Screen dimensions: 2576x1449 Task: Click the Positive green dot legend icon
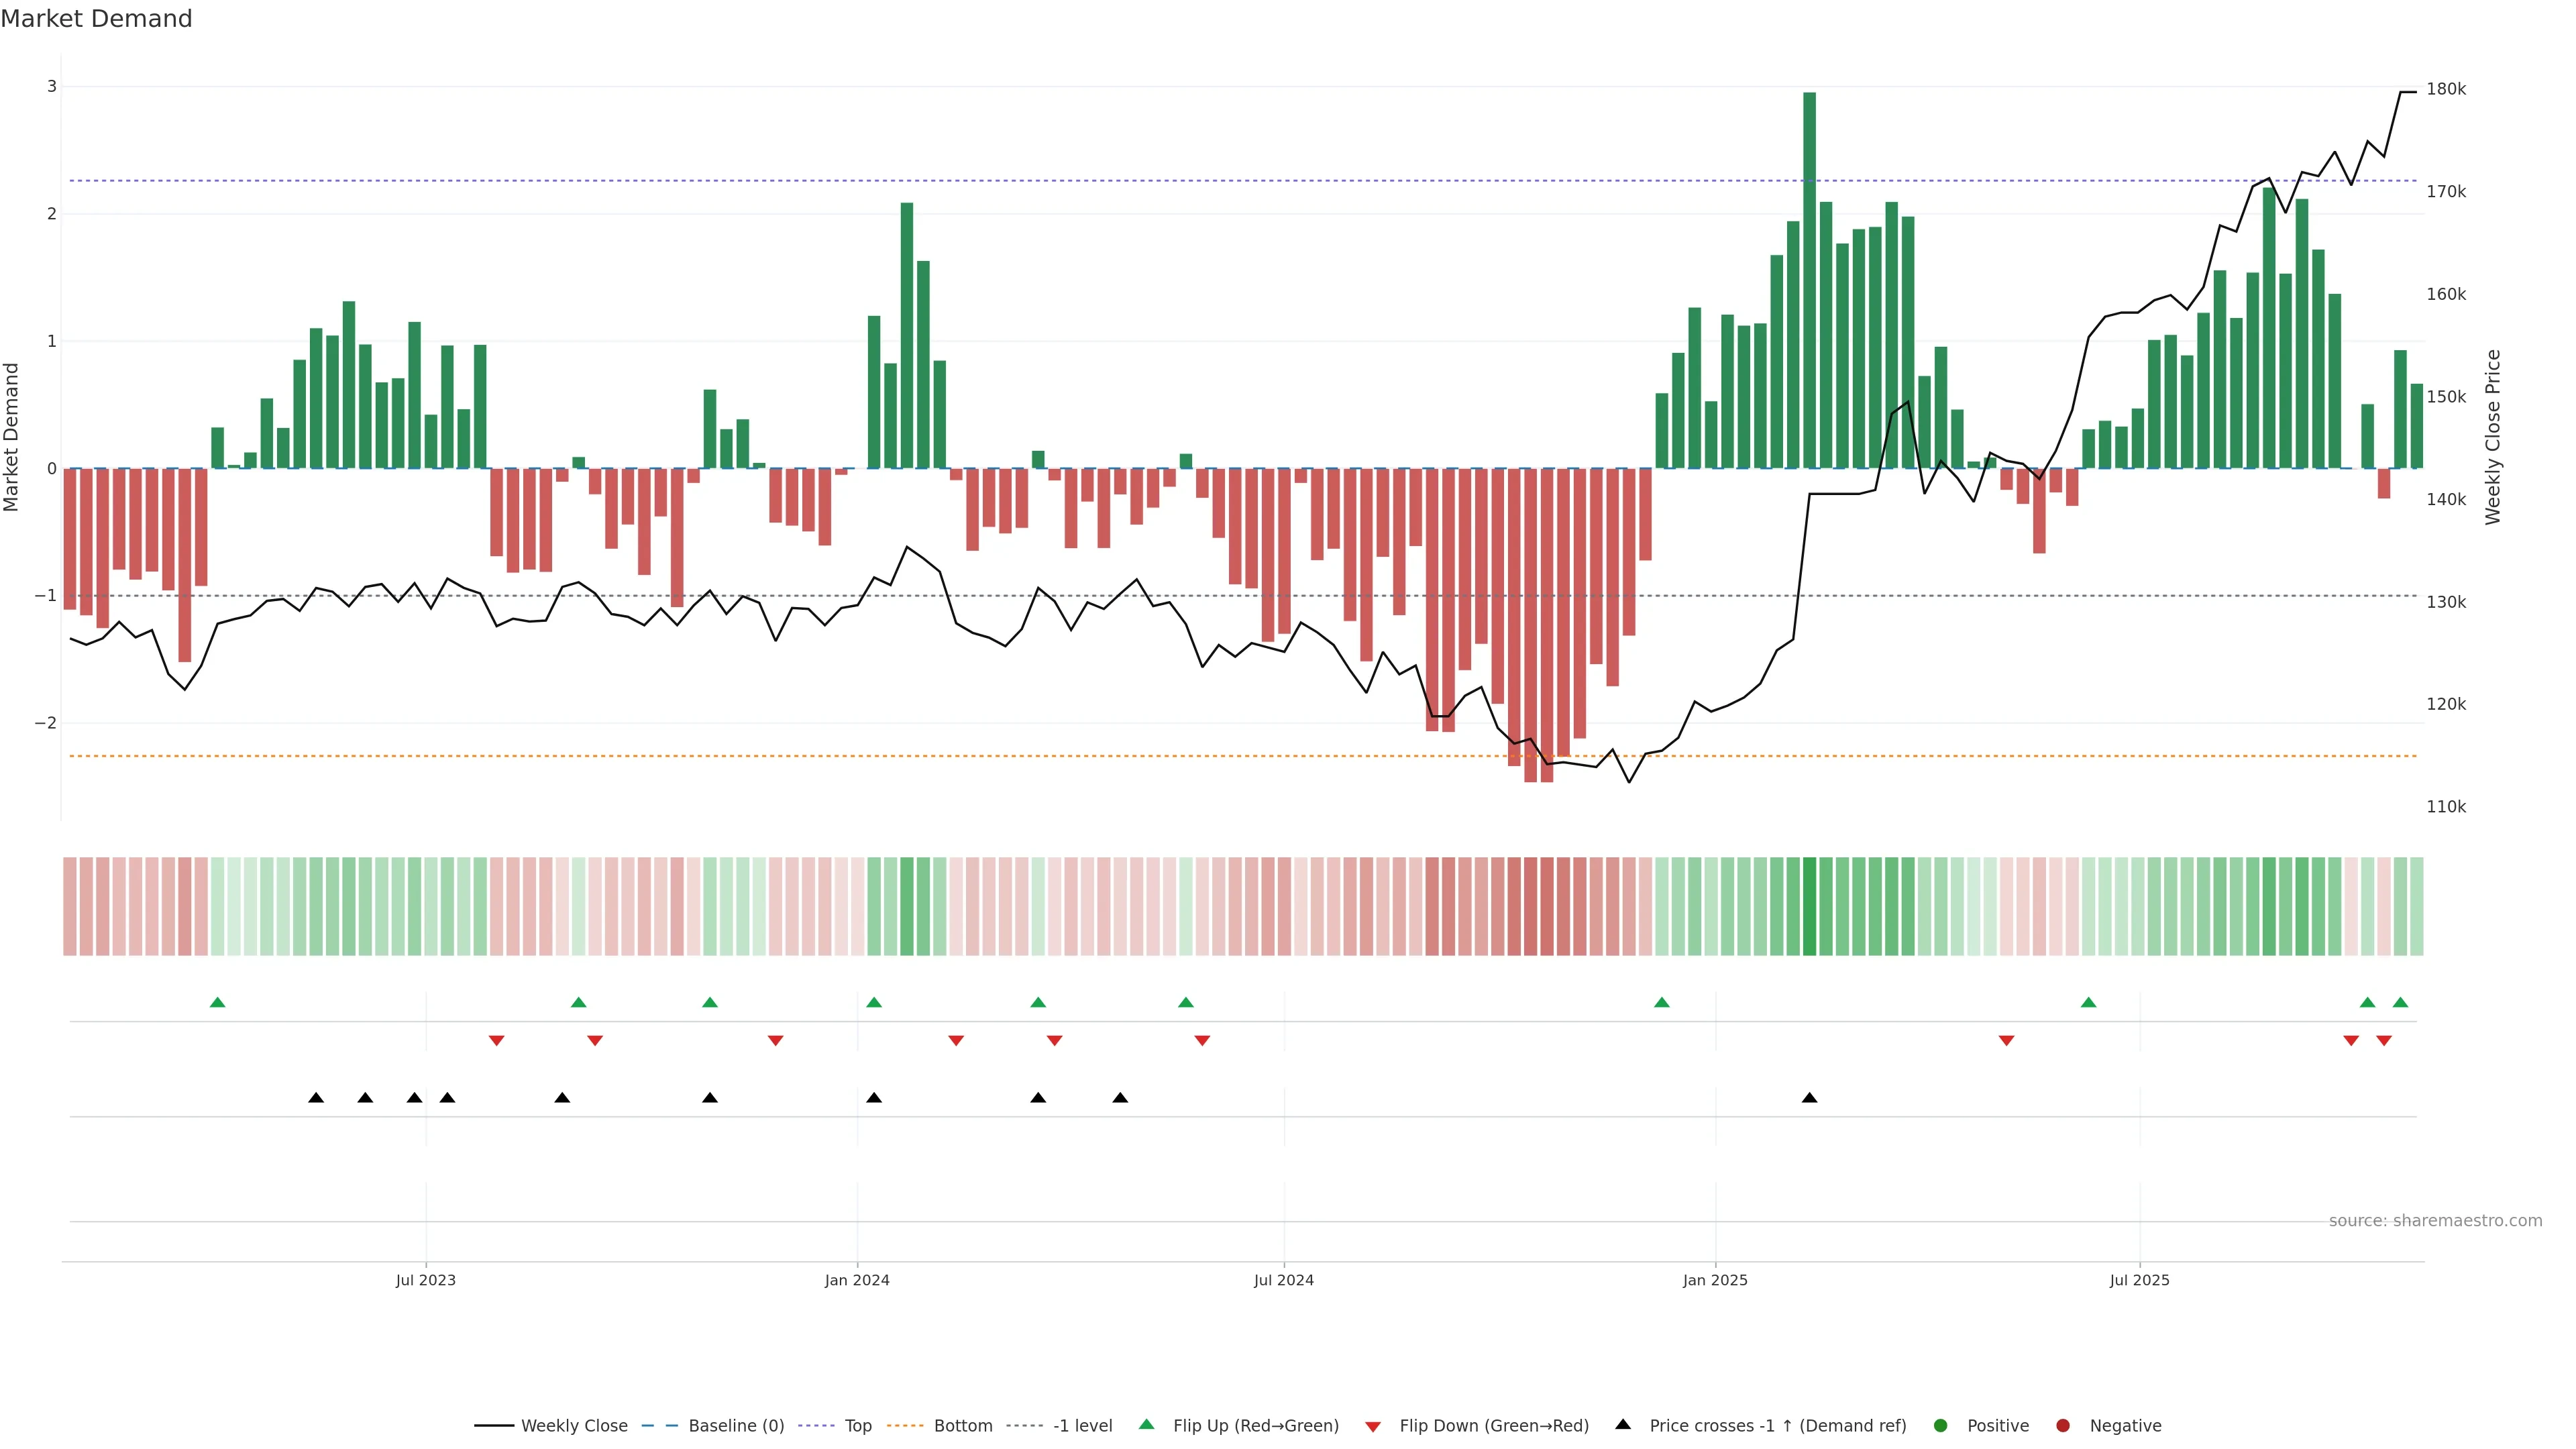1941,1425
